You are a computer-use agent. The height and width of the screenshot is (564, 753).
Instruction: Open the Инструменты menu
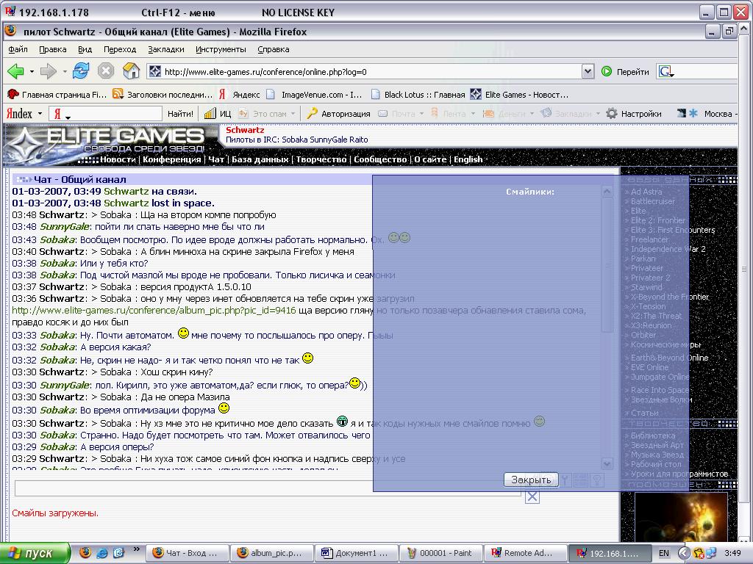(221, 49)
